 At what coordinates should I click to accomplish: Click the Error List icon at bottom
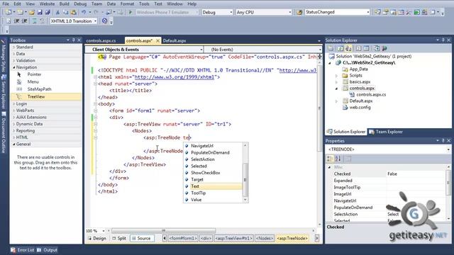tap(13, 250)
